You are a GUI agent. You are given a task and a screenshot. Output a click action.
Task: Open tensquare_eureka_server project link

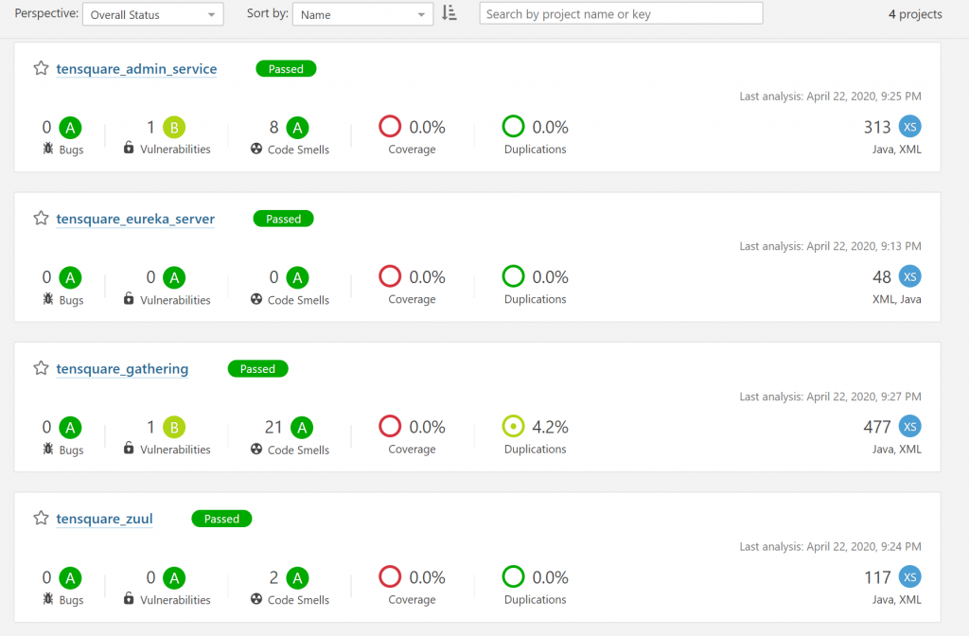[x=135, y=219]
